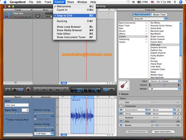This screenshot has width=186, height=140.
Task: Disable the Reverb effect checkbox
Action: (121, 125)
